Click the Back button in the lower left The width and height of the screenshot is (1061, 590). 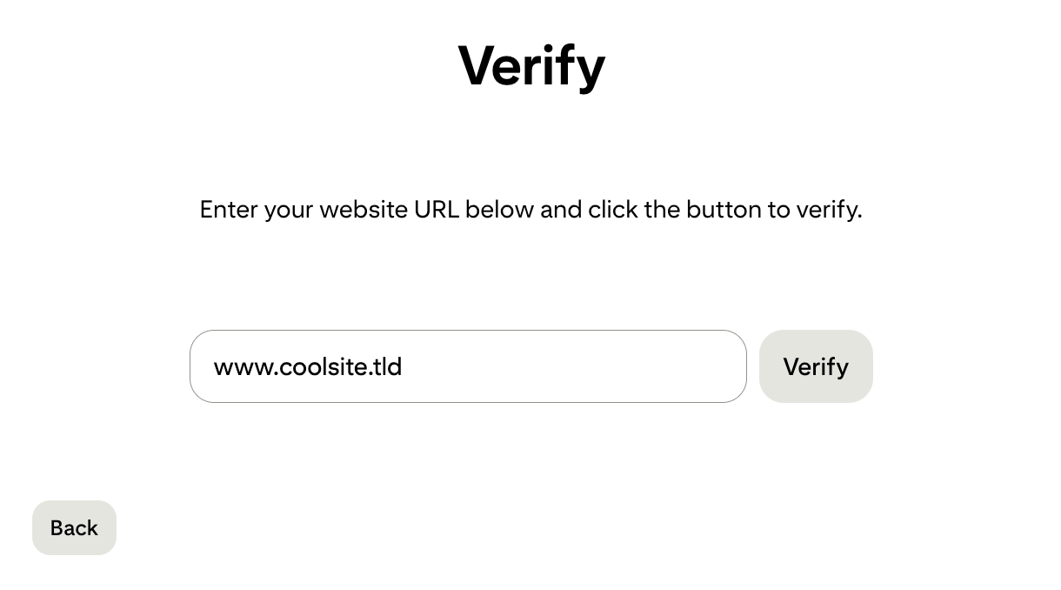coord(74,527)
